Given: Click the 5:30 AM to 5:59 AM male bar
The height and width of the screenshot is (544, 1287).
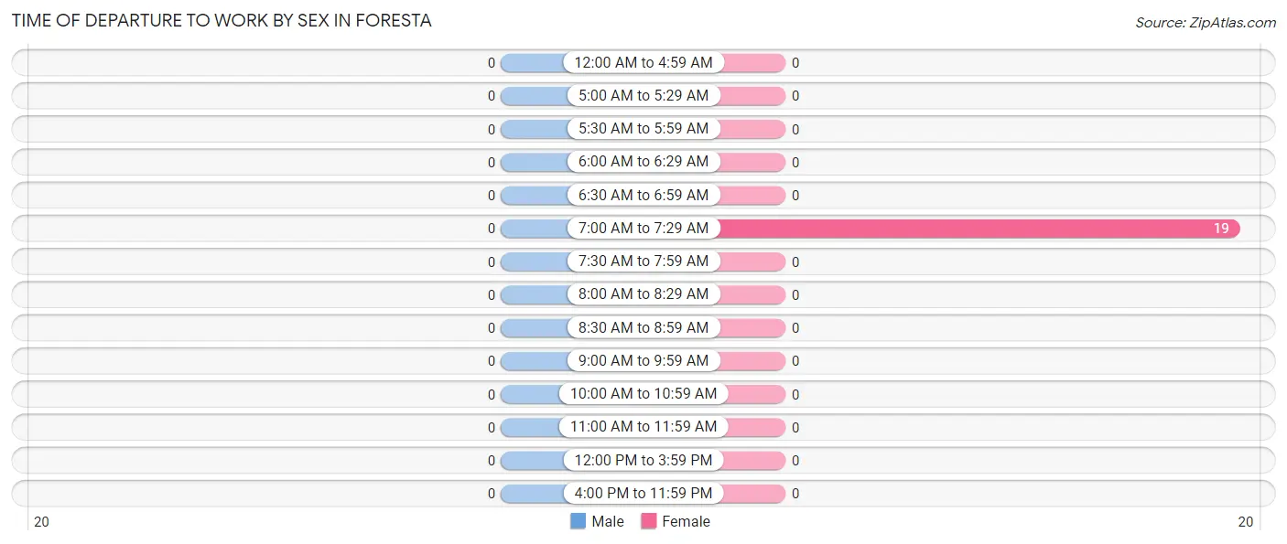Looking at the screenshot, I should pos(535,129).
